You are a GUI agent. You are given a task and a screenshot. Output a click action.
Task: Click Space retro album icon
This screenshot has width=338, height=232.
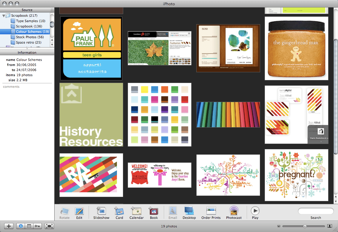[x=13, y=42]
